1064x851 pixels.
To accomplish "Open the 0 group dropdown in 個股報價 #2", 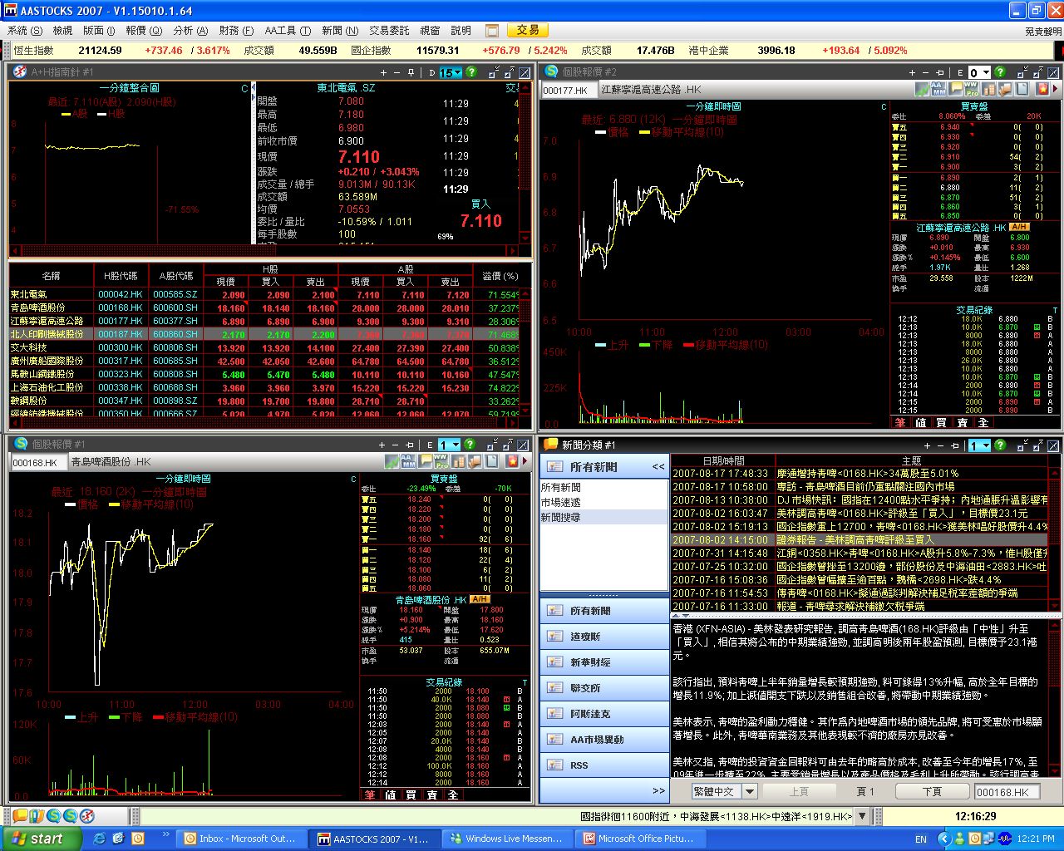I will pos(979,72).
